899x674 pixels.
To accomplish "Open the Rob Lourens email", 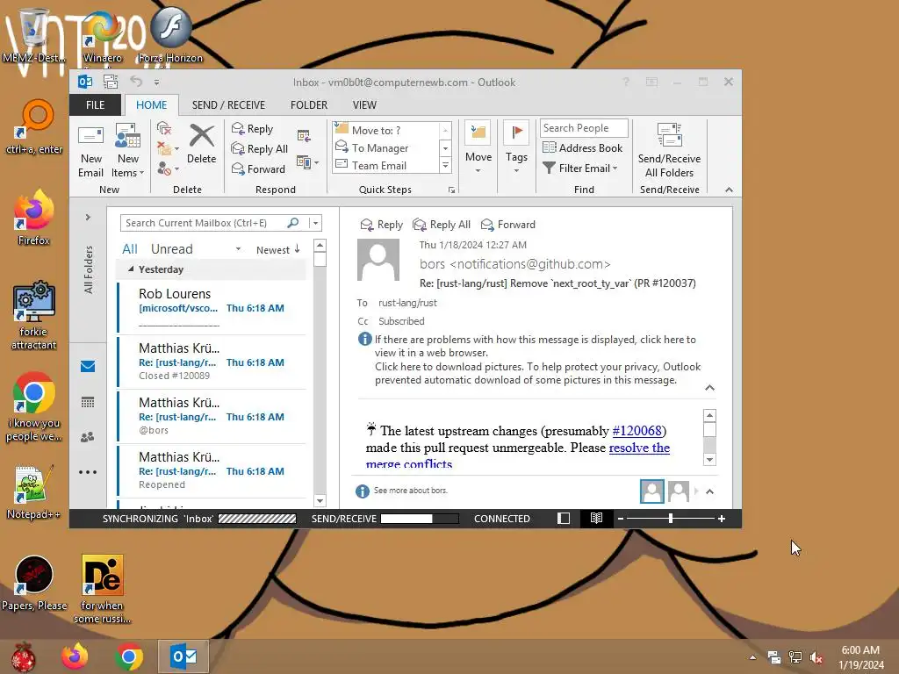I will pos(212,306).
